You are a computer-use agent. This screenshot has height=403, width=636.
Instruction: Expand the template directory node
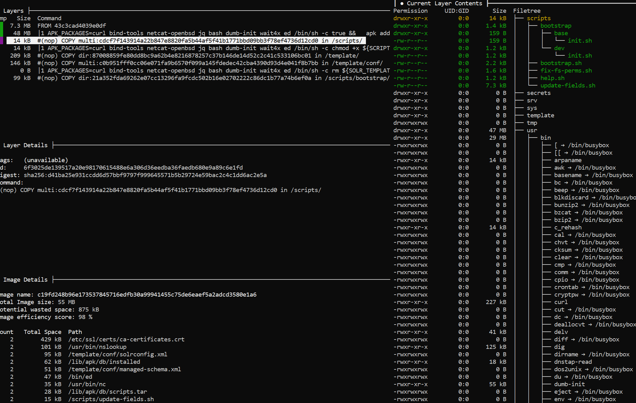pyautogui.click(x=540, y=115)
